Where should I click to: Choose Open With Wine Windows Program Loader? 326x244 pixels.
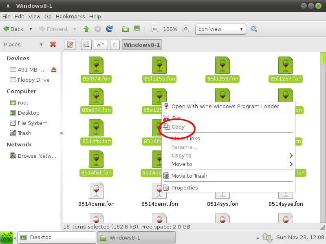tap(228, 107)
